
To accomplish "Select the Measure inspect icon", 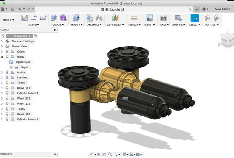I will click(134, 18).
